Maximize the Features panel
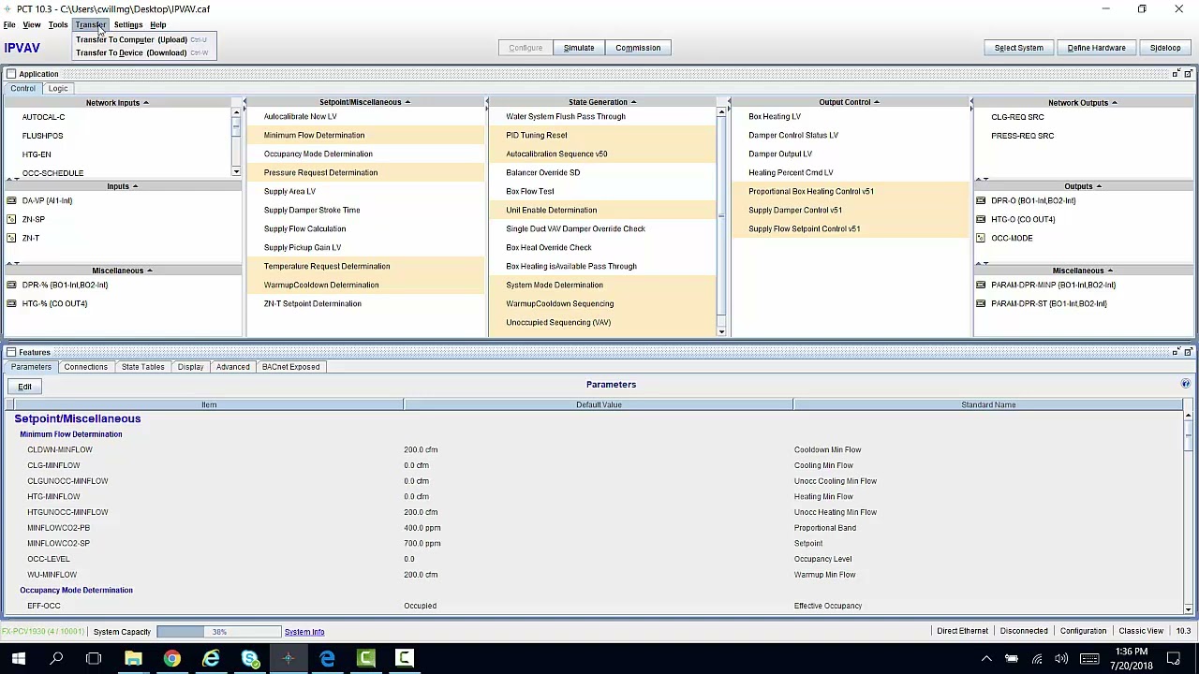This screenshot has width=1199, height=674. tap(1176, 352)
